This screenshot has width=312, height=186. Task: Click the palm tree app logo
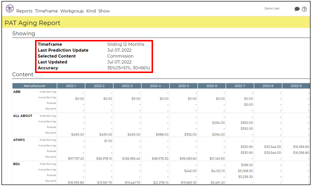tap(9, 8)
